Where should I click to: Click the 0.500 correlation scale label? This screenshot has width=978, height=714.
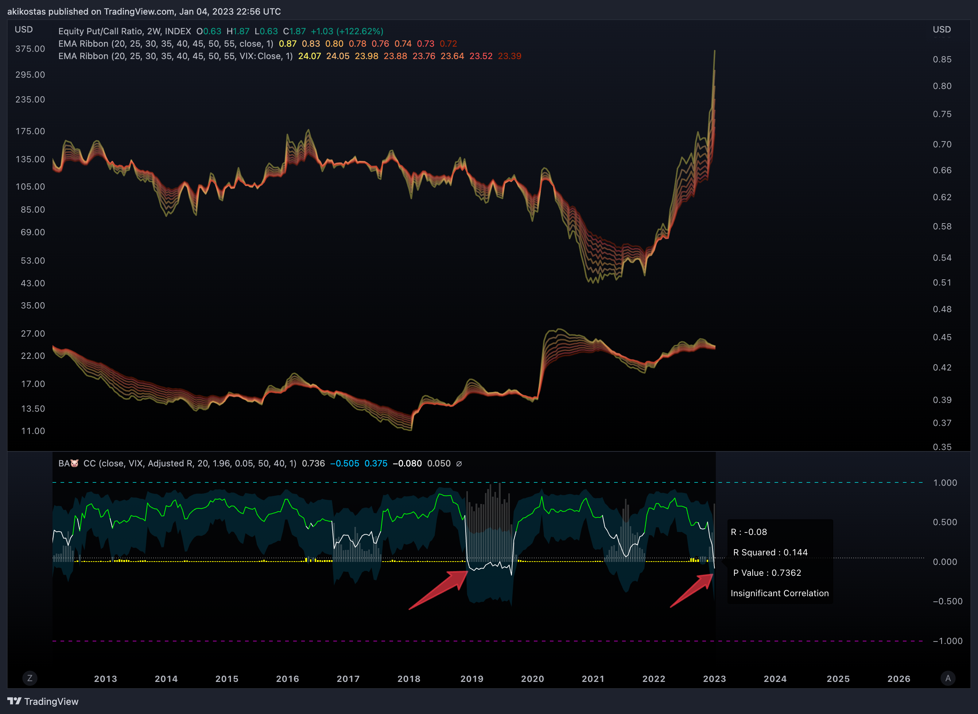pos(945,522)
